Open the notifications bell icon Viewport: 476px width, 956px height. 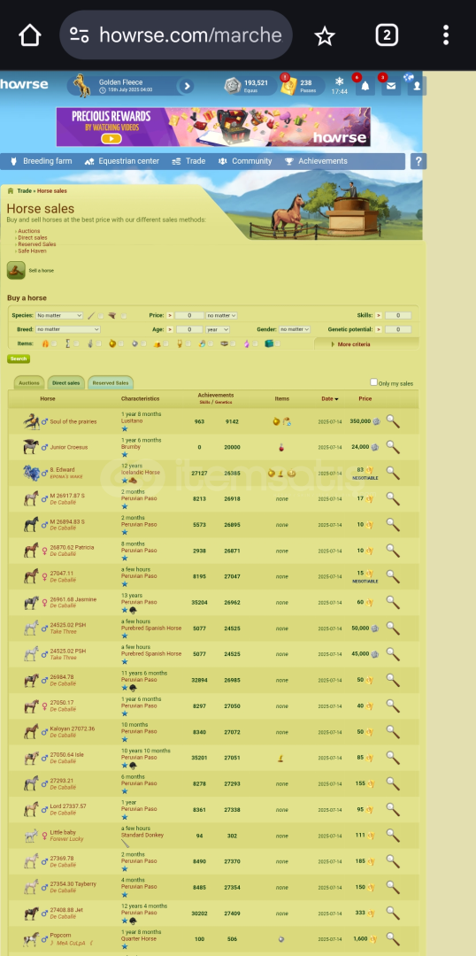tap(365, 86)
